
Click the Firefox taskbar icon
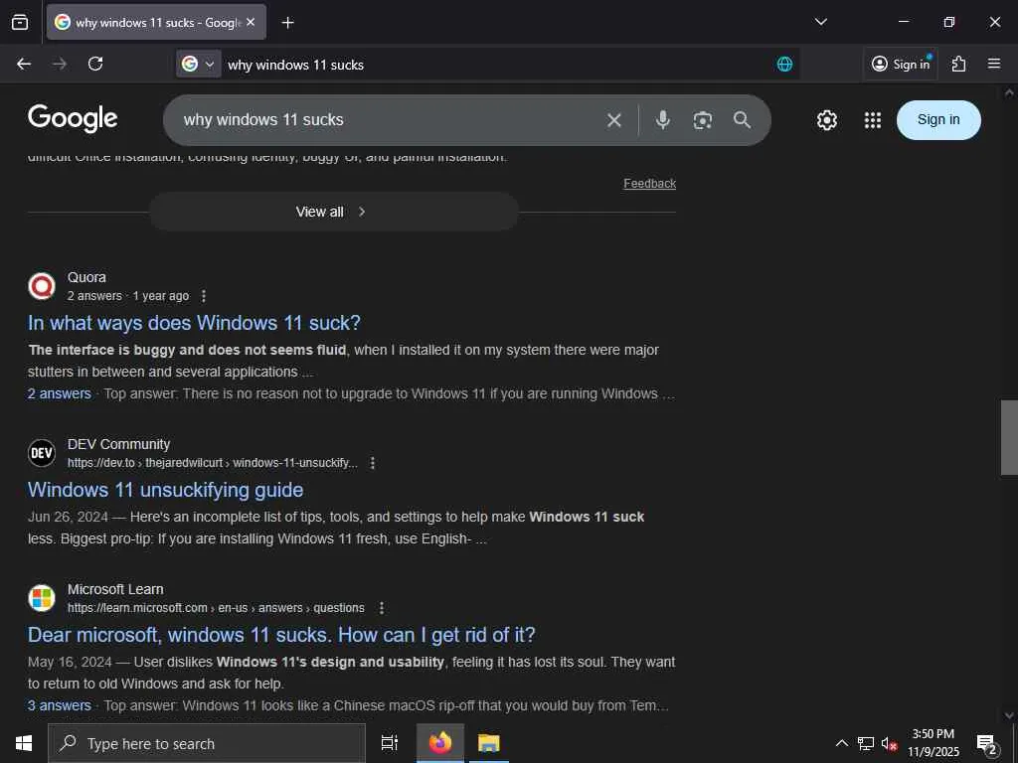pyautogui.click(x=440, y=743)
